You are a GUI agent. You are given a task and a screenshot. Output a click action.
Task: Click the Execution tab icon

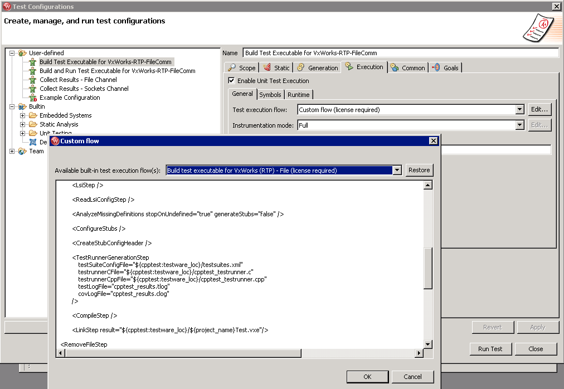349,66
